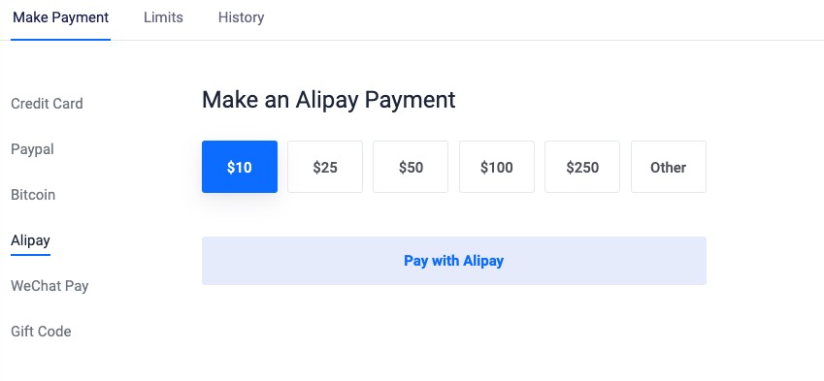Choose the $250 amount
Screen dimensions: 824x381
582,167
